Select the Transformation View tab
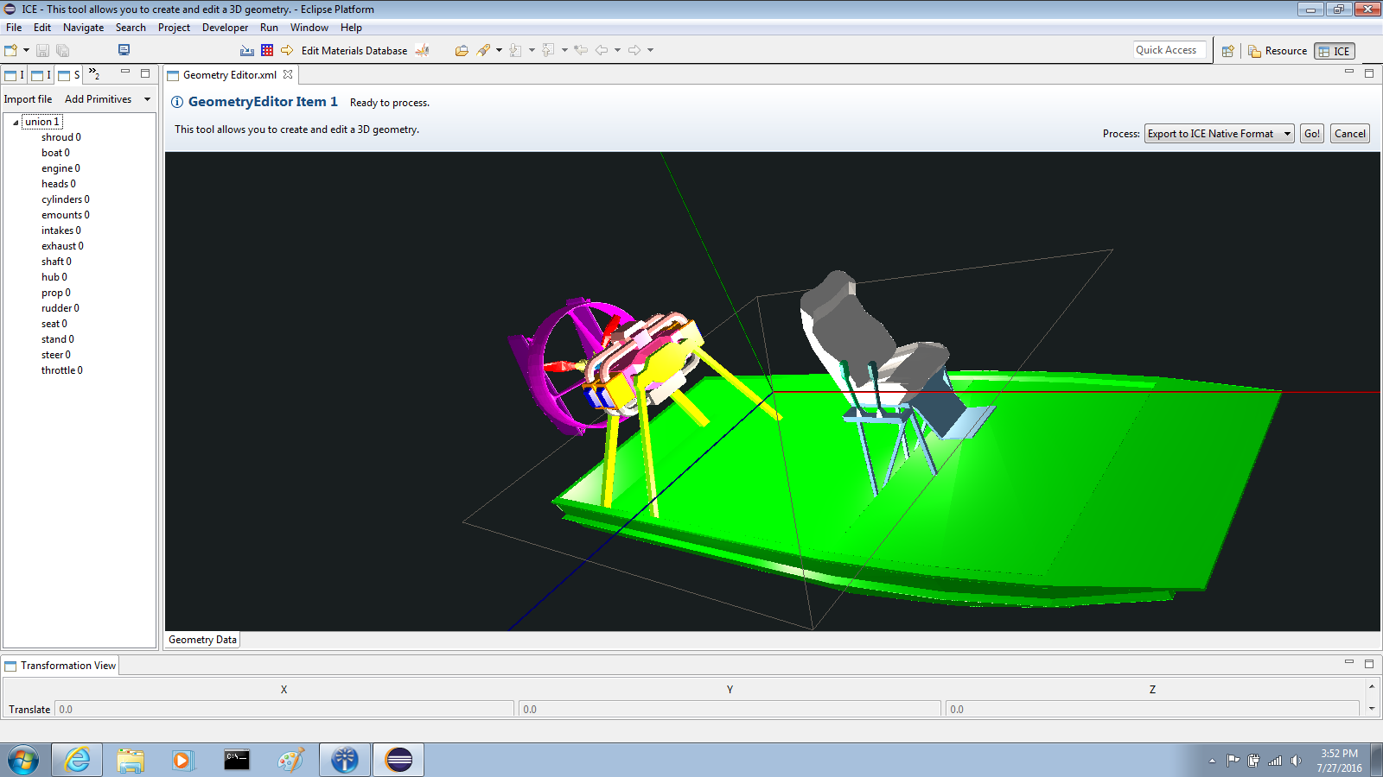The image size is (1383, 777). [61, 666]
